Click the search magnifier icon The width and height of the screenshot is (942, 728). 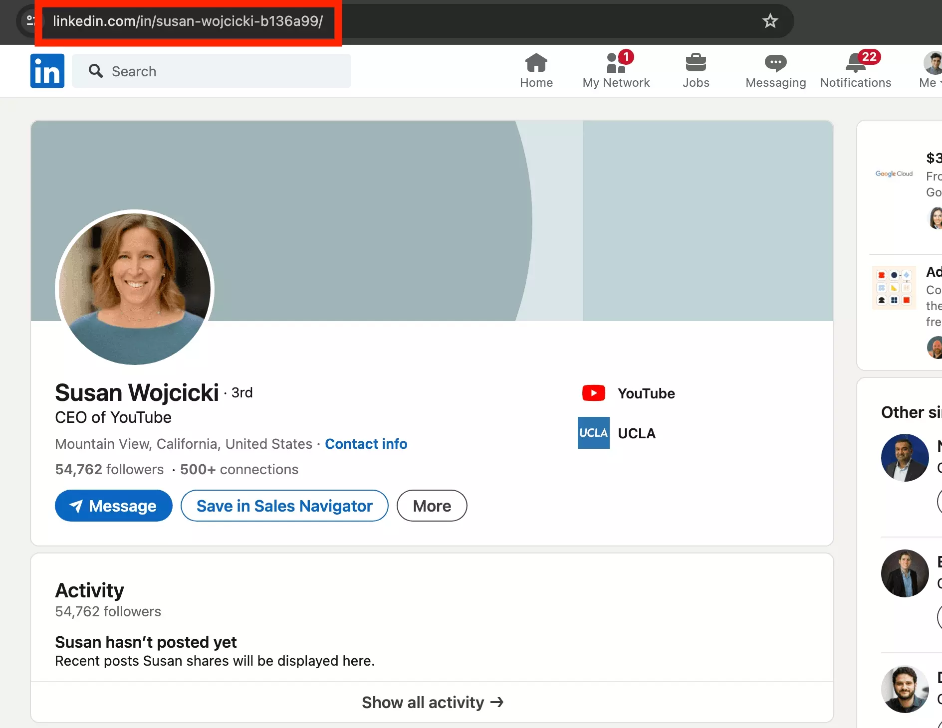tap(96, 71)
